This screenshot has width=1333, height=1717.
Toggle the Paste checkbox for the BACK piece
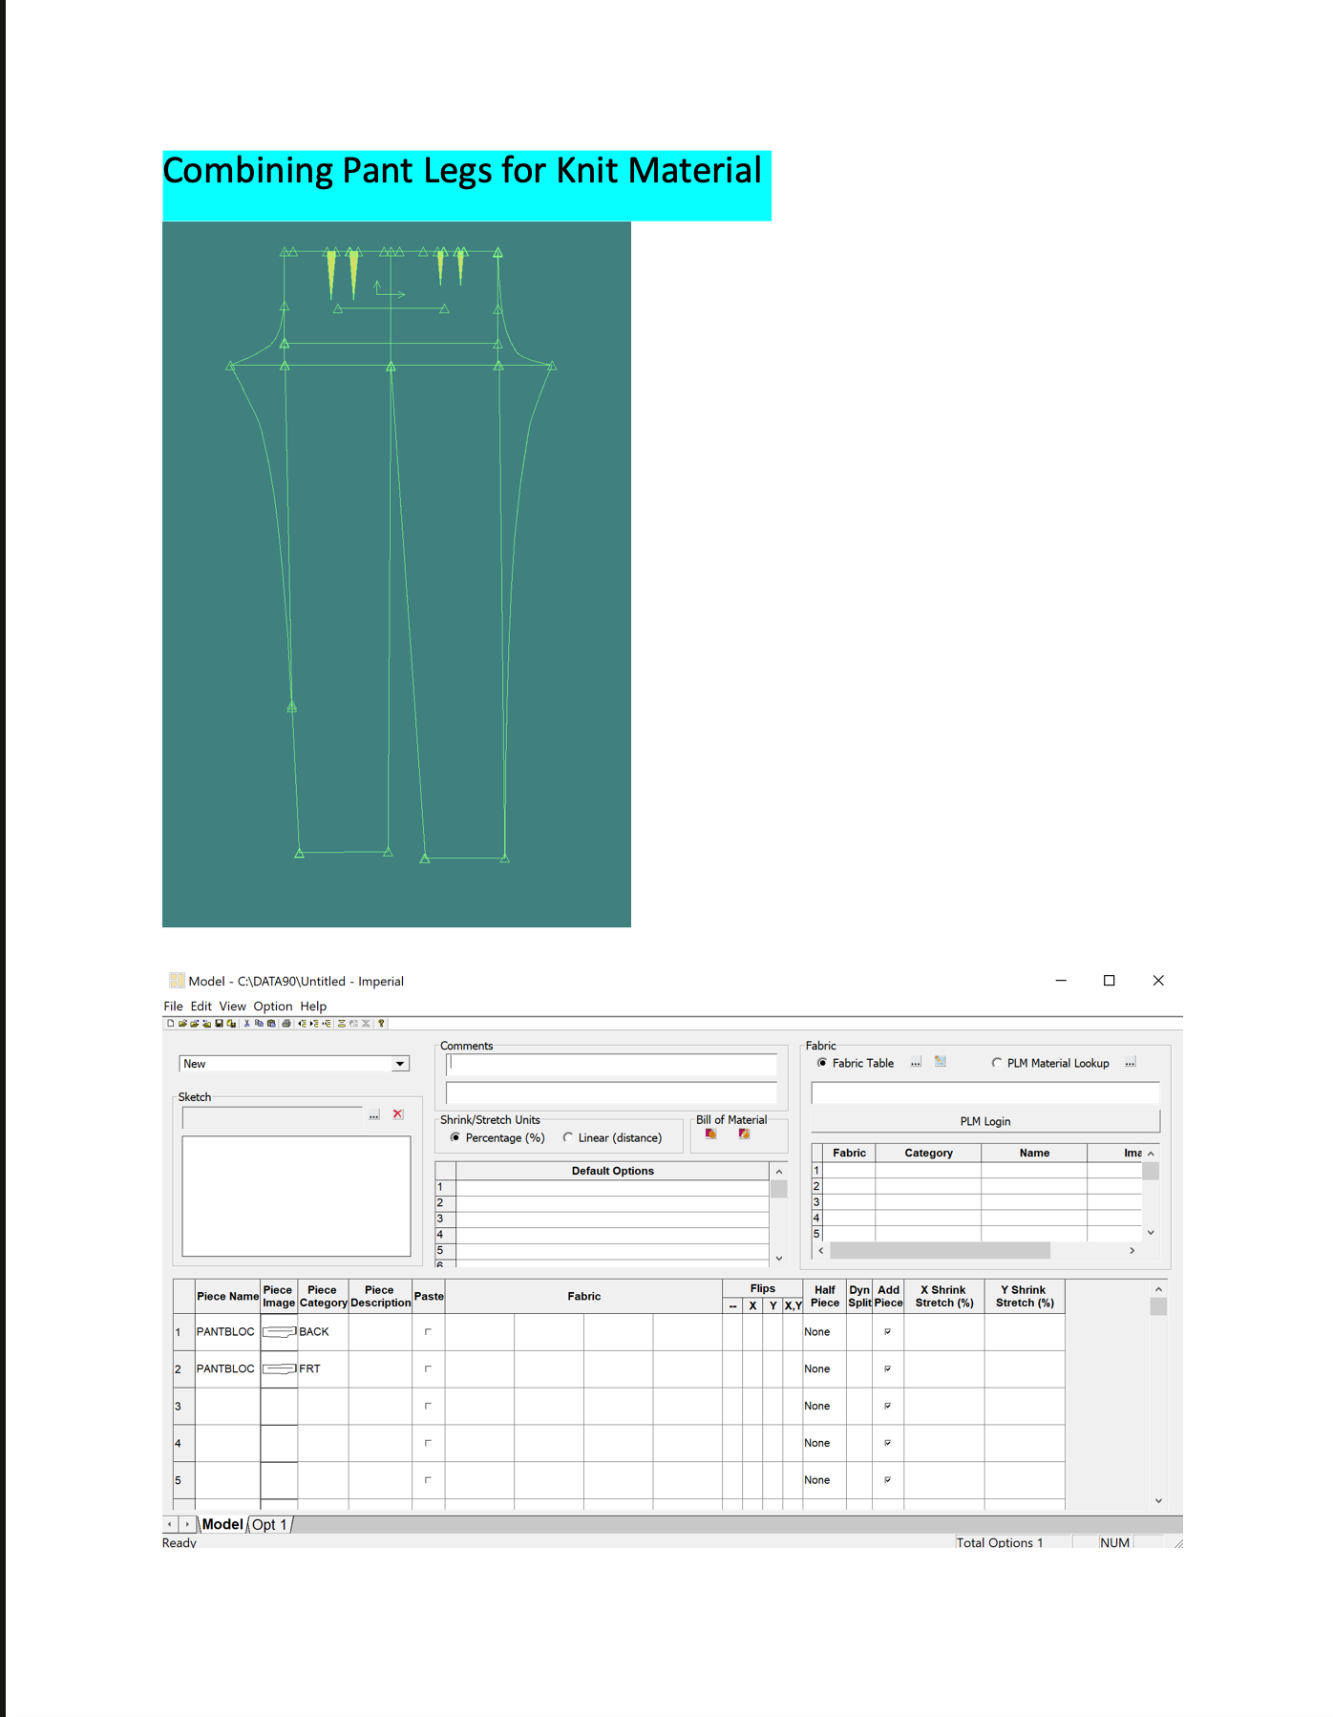[x=428, y=1331]
